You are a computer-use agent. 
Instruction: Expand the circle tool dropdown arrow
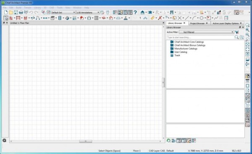tap(205, 18)
